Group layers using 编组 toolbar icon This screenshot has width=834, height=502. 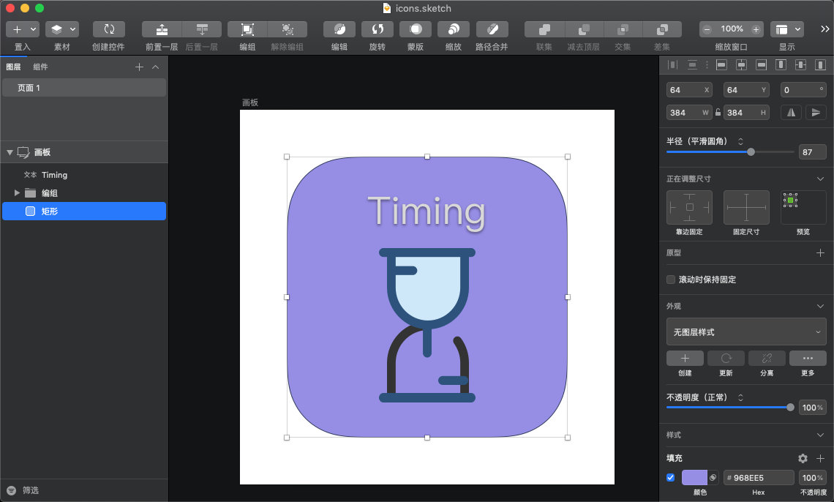[x=247, y=29]
